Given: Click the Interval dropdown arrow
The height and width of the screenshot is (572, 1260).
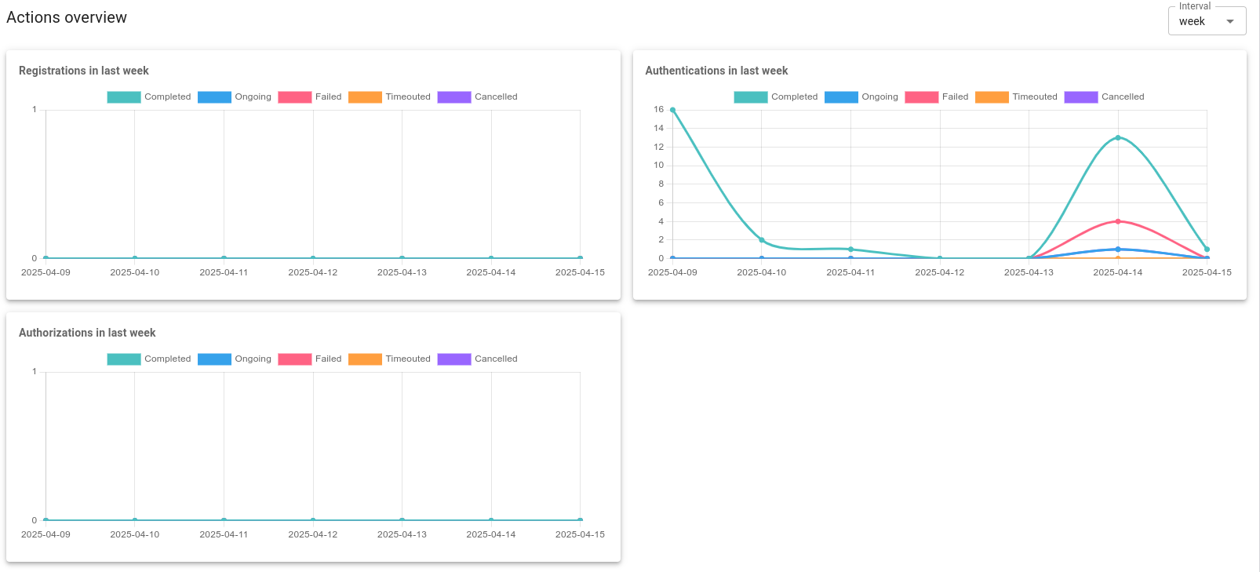Looking at the screenshot, I should 1230,22.
